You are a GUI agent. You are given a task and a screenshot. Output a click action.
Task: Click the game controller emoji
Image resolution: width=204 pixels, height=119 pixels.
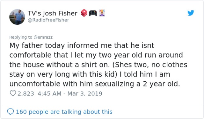(x=93, y=13)
